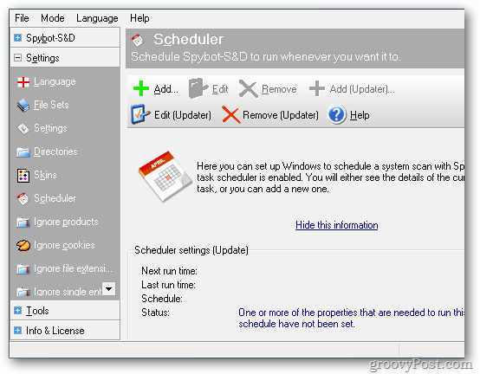Image resolution: width=480 pixels, height=374 pixels.
Task: Click the Language flag icon in sidebar
Action: point(23,82)
